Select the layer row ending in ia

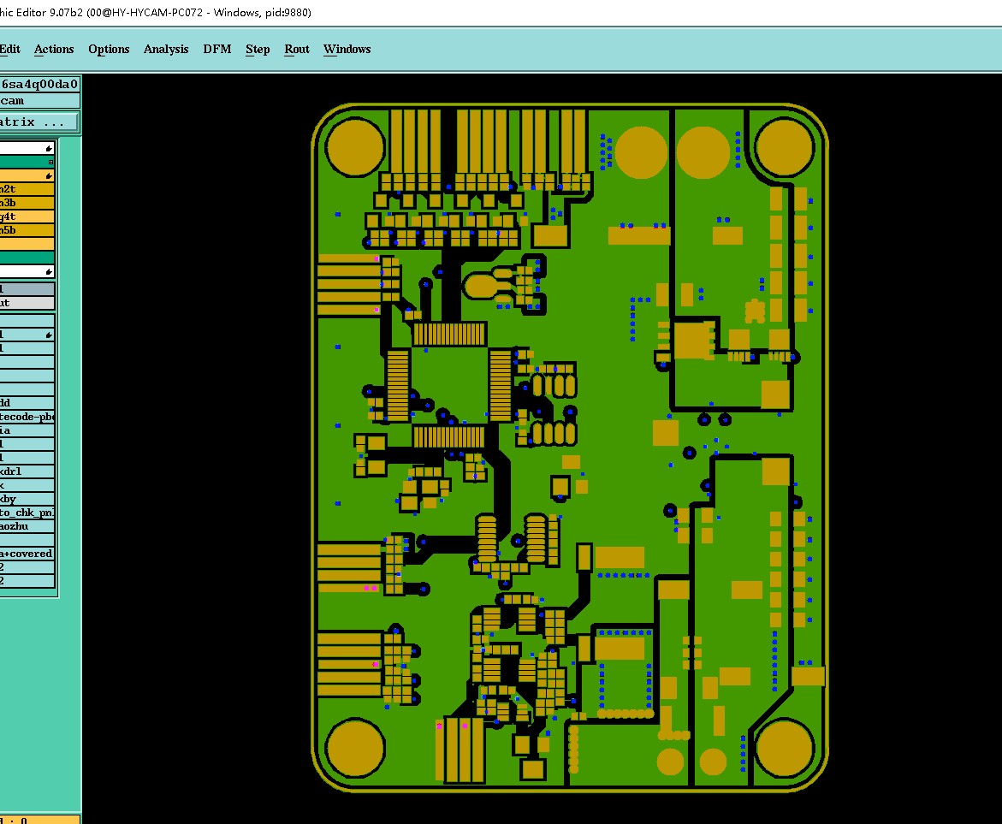[x=27, y=430]
